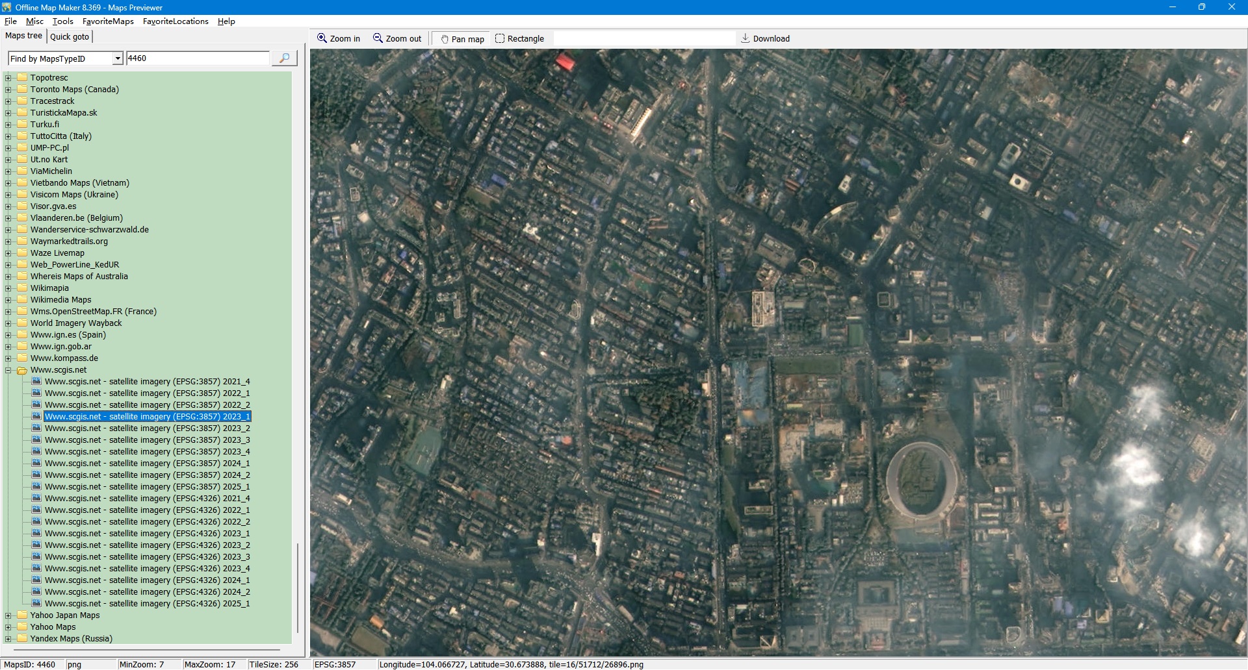Image resolution: width=1248 pixels, height=670 pixels.
Task: Click the magnifier search button beside 4460
Action: [284, 58]
